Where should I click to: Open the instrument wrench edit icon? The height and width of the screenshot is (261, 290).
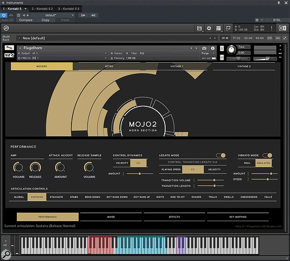(9, 48)
